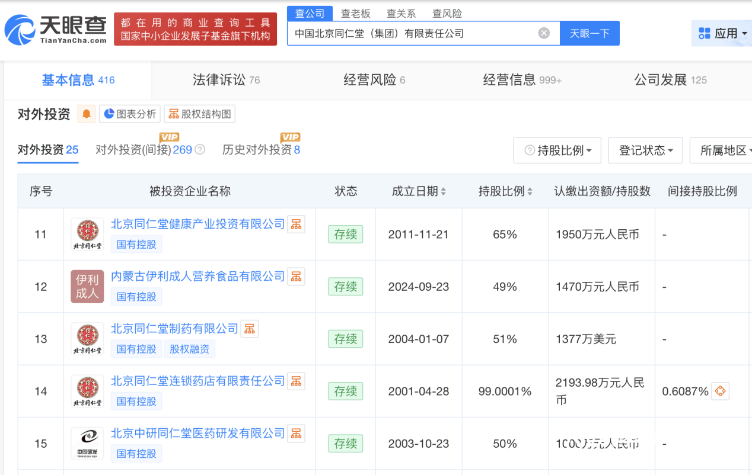Clear the search box with the × icon
This screenshot has width=752, height=475.
tap(544, 33)
